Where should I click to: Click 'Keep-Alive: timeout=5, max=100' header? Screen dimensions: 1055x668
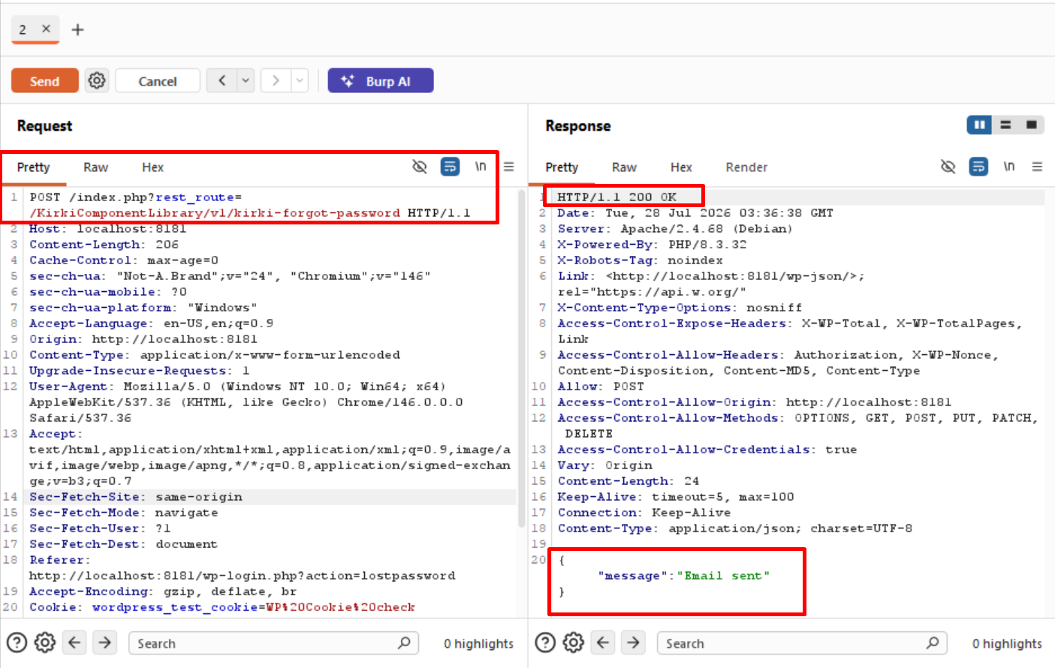pyautogui.click(x=676, y=496)
